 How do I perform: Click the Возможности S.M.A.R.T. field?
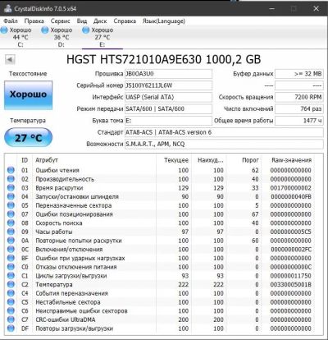pos(224,145)
